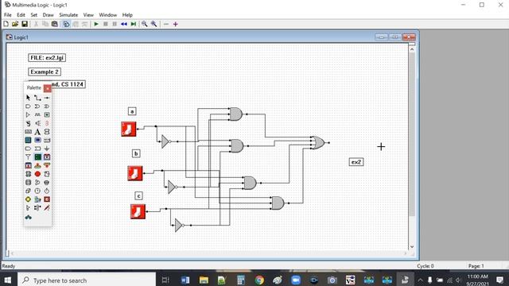
Task: Select the keyboard component in the Palette
Action: pyautogui.click(x=29, y=132)
